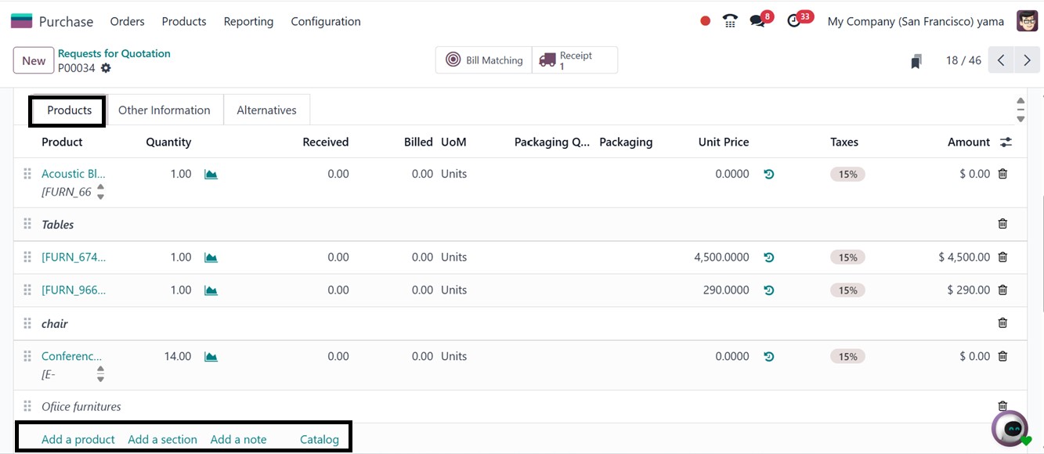
Task: Open the chat messages icon with badge 8
Action: (x=757, y=21)
